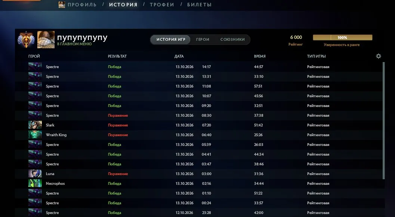395x217 pixels.
Task: Click the 100% rank confidence bar
Action: [343, 37]
